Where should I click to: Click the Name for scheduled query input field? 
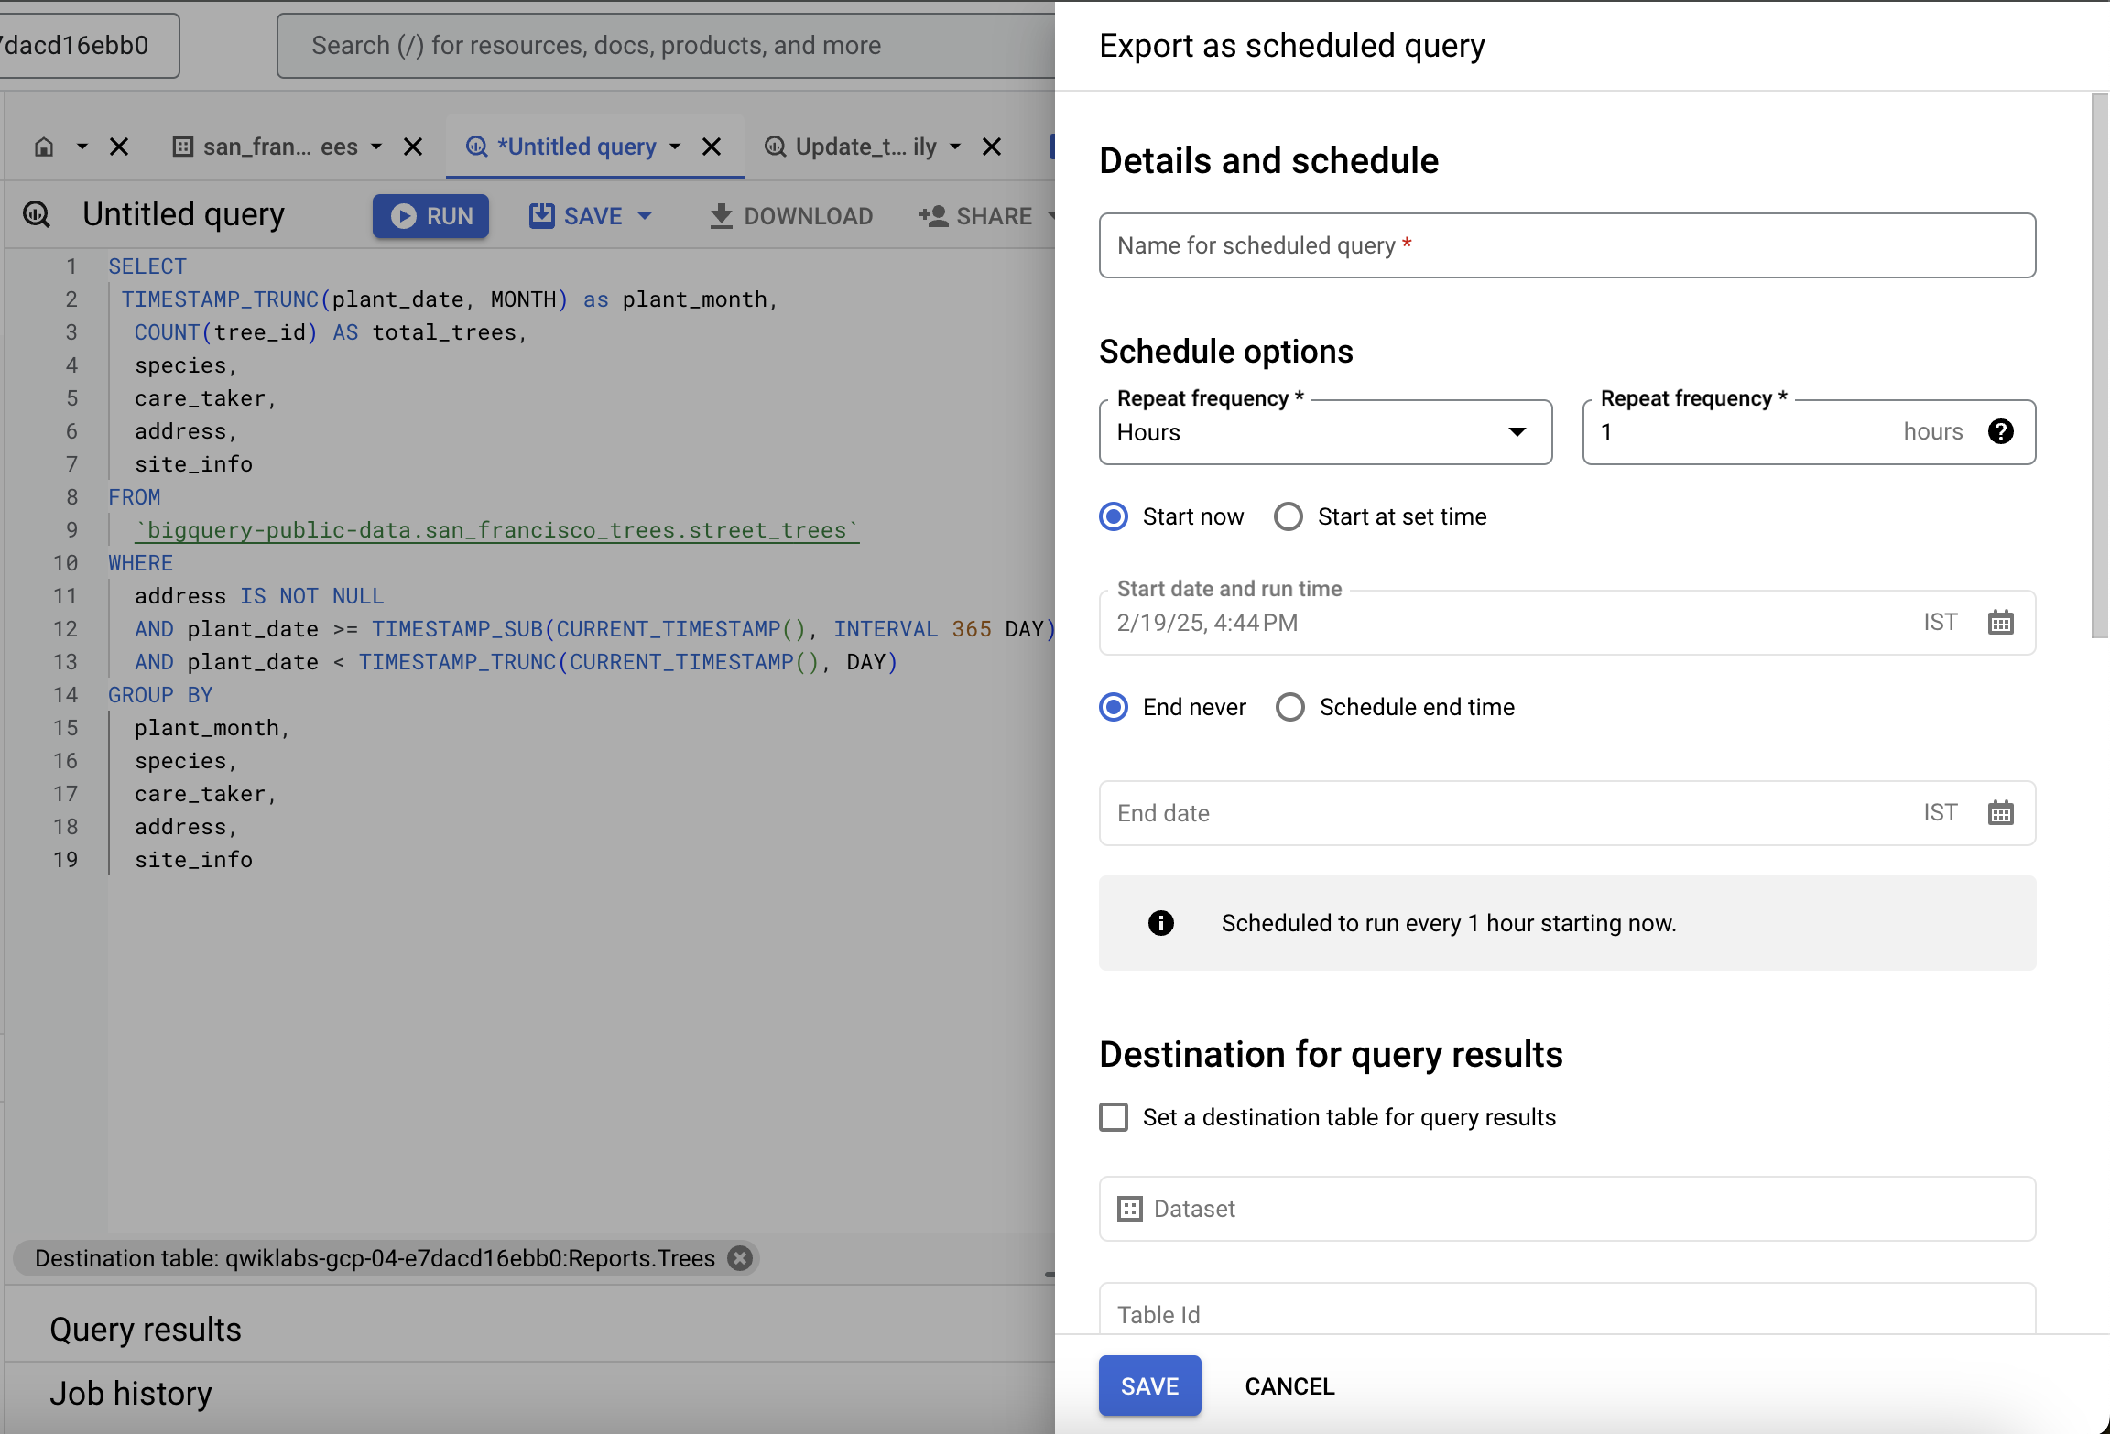1567,244
